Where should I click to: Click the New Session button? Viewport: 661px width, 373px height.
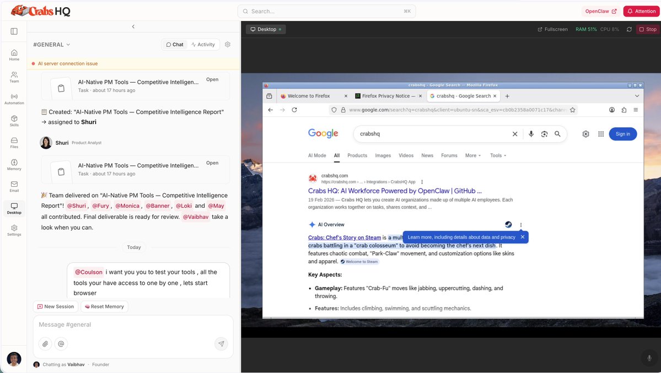56,306
